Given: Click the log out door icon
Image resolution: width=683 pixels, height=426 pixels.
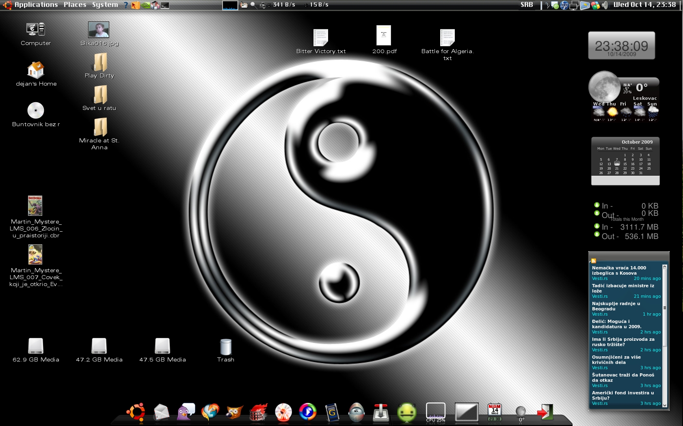Looking at the screenshot, I should coord(545,412).
